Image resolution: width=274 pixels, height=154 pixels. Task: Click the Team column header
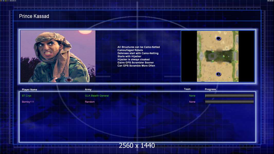pyautogui.click(x=187, y=89)
